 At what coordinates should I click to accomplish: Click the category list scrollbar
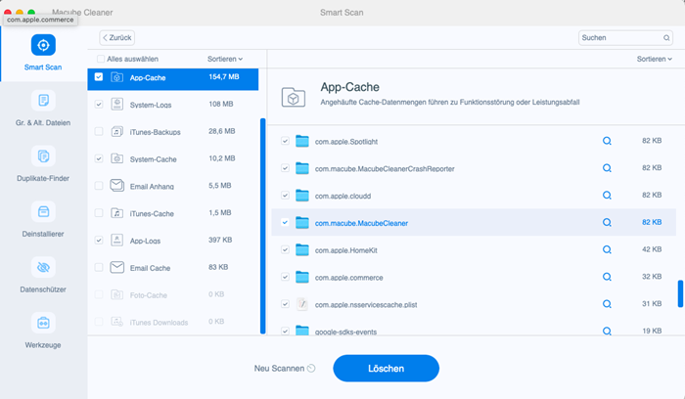coord(263,226)
